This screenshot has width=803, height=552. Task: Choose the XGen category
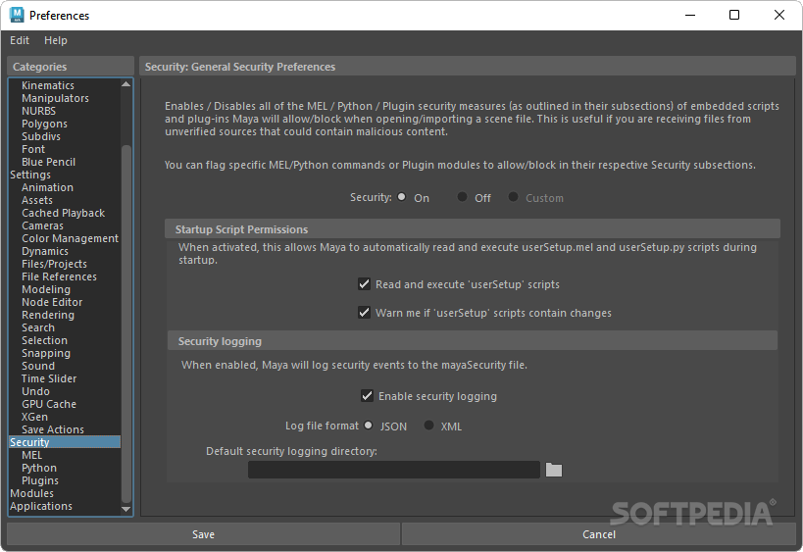[x=35, y=417]
